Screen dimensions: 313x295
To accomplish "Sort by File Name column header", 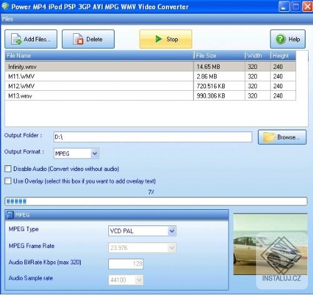I will [x=100, y=56].
